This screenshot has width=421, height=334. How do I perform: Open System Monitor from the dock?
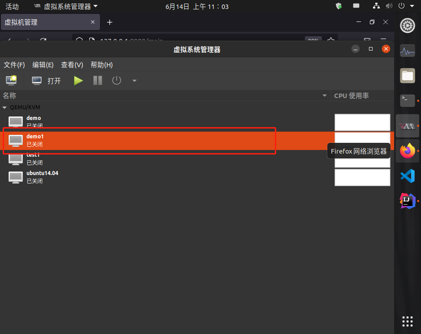point(408,51)
